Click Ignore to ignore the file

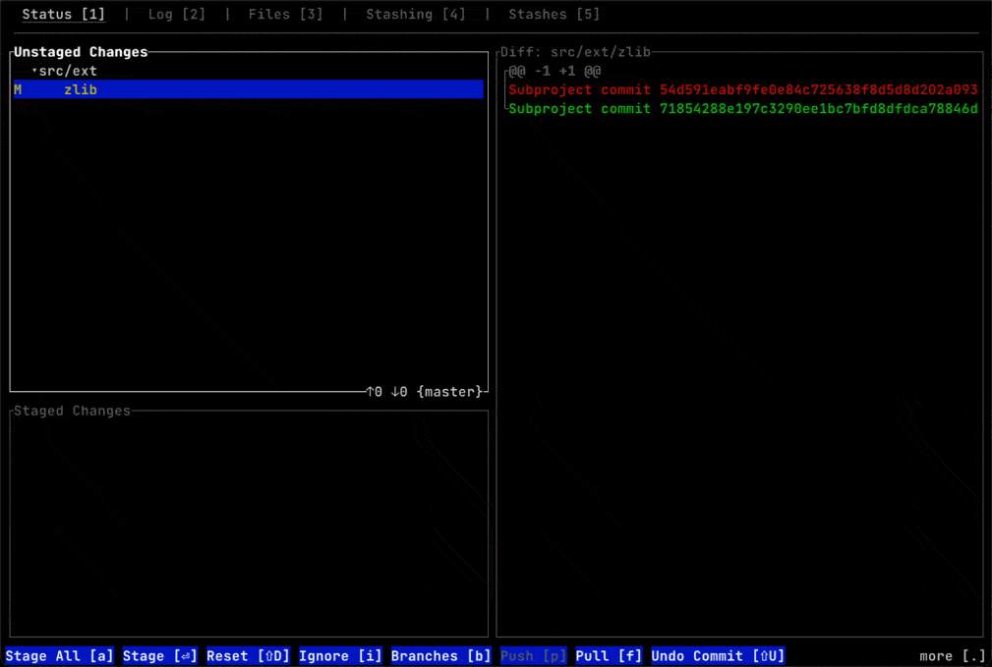pyautogui.click(x=339, y=655)
